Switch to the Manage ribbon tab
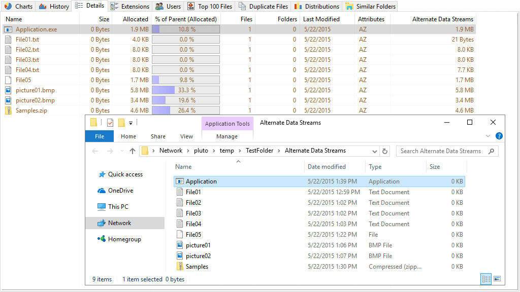The width and height of the screenshot is (520, 292). tap(227, 136)
